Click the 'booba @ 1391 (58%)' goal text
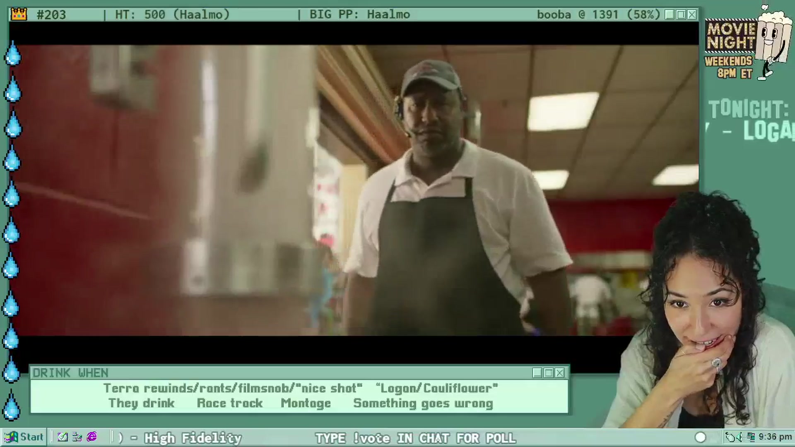795x447 pixels. coord(598,15)
